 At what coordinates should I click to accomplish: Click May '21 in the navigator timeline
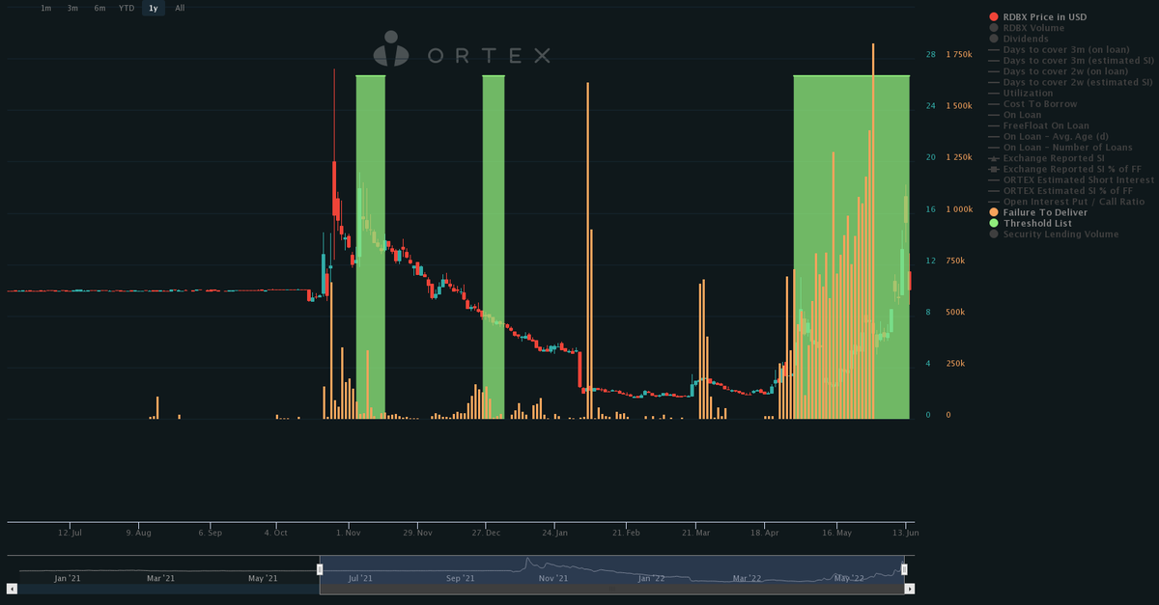263,579
